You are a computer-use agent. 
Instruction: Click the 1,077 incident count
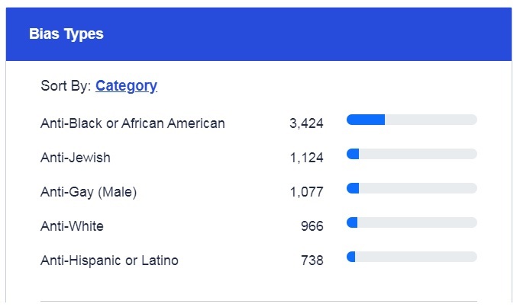pyautogui.click(x=306, y=192)
